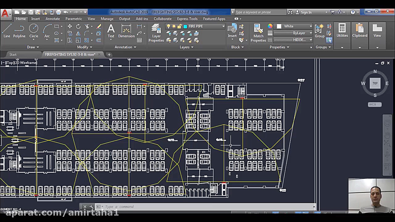
Task: Choose the Move tool in Modify panel
Action: [x=70, y=27]
